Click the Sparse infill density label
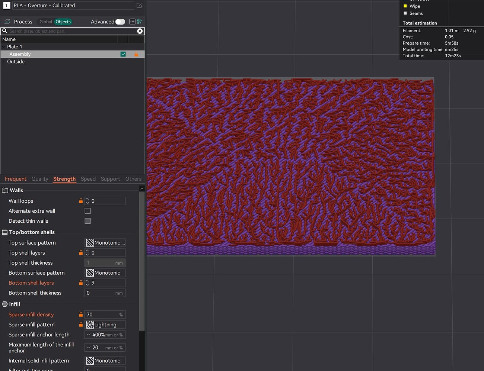This screenshot has height=371, width=484. tap(31, 314)
